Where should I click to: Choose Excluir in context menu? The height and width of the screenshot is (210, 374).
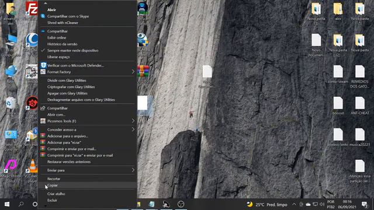tap(87, 200)
